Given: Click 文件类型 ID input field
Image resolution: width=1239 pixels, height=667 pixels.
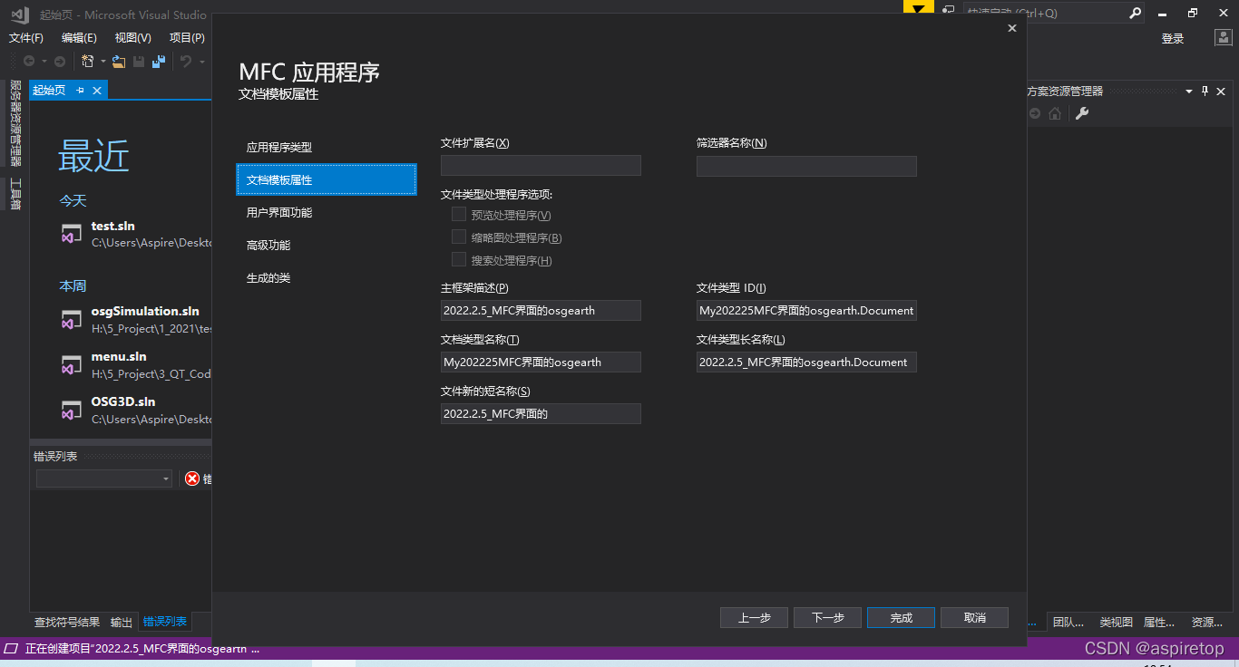Looking at the screenshot, I should pos(806,310).
